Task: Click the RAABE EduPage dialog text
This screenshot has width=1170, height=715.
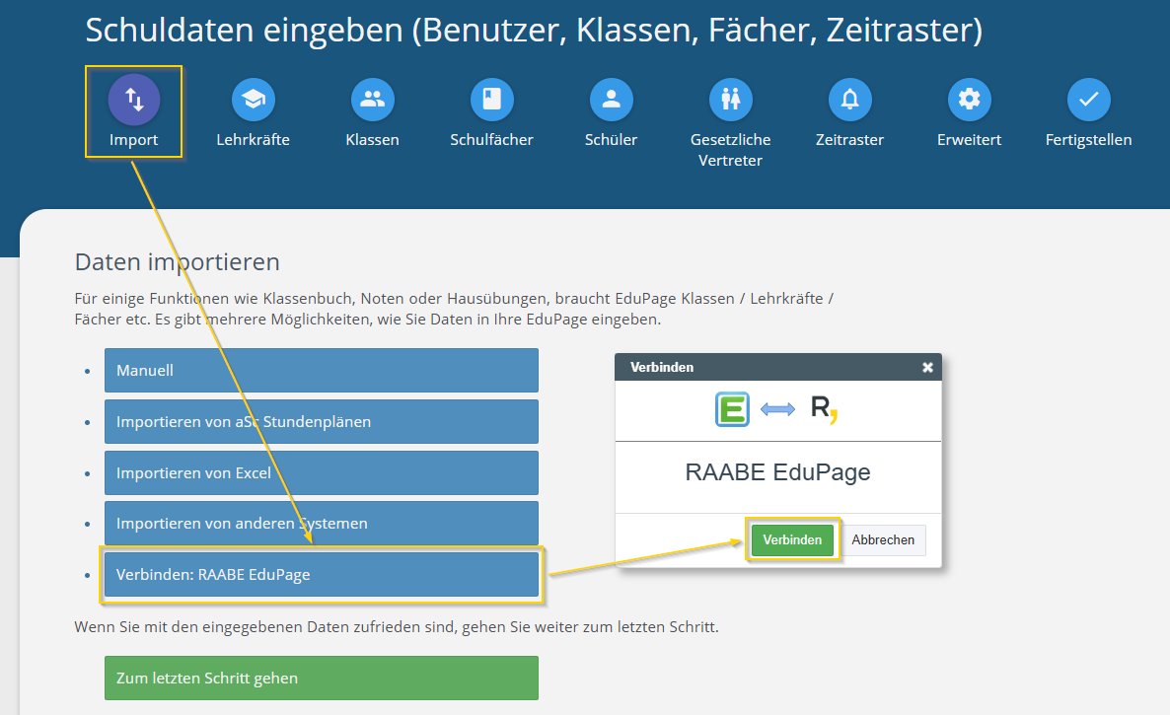Action: pyautogui.click(x=778, y=472)
